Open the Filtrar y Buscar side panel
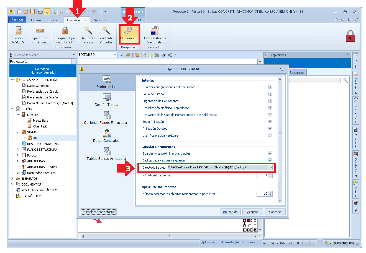Viewport: 366px width, 253px height. 355,111
